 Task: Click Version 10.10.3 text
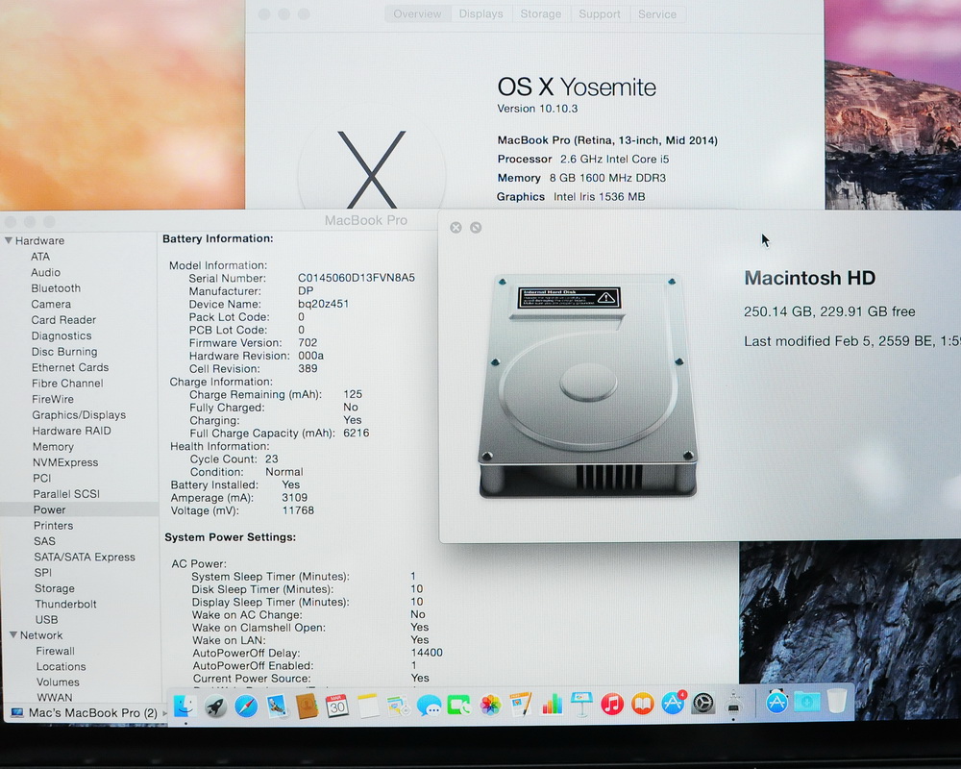coord(537,109)
